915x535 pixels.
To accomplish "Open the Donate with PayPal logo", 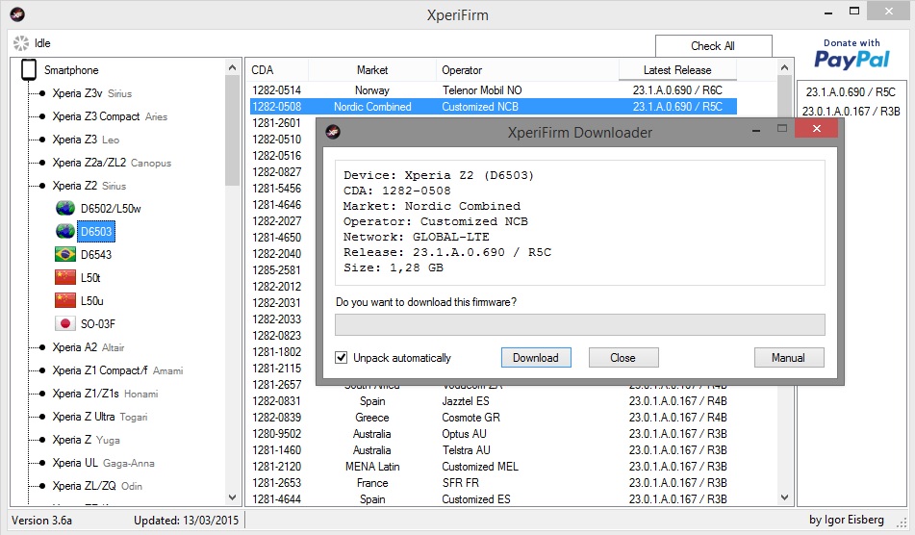I will pyautogui.click(x=851, y=54).
